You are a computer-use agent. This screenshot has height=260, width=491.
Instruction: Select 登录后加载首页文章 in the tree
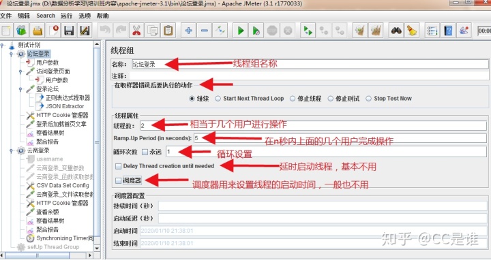coord(61,124)
